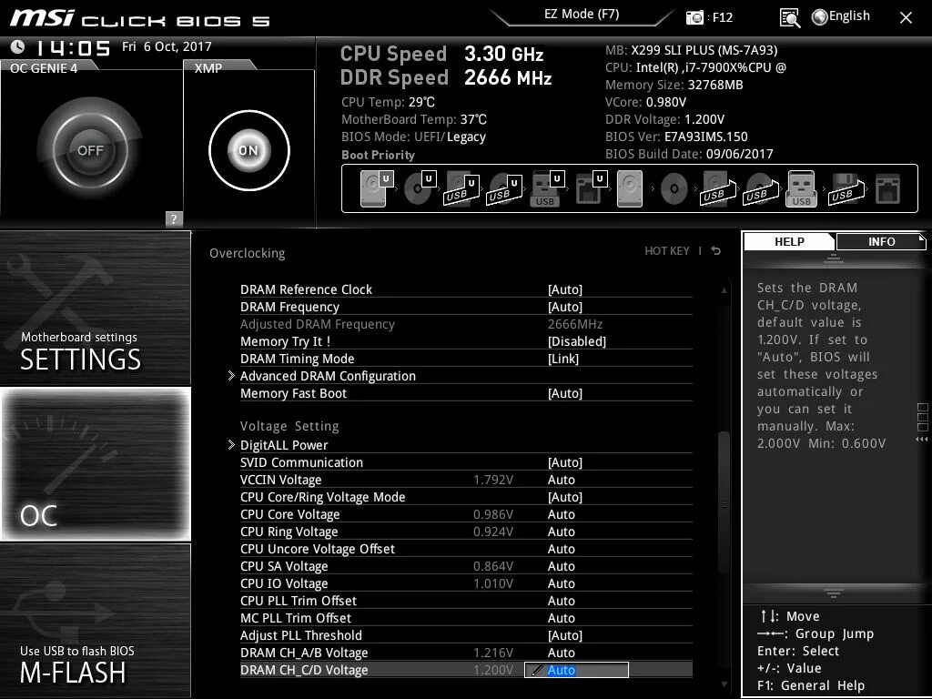
Task: Select the legacy USB key boot icon
Action: pyautogui.click(x=801, y=188)
